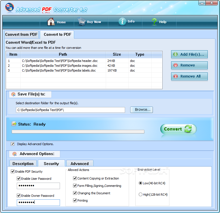
Task: Uncheck Form Filling, Signing, Commenting
Action: [x=75, y=186]
